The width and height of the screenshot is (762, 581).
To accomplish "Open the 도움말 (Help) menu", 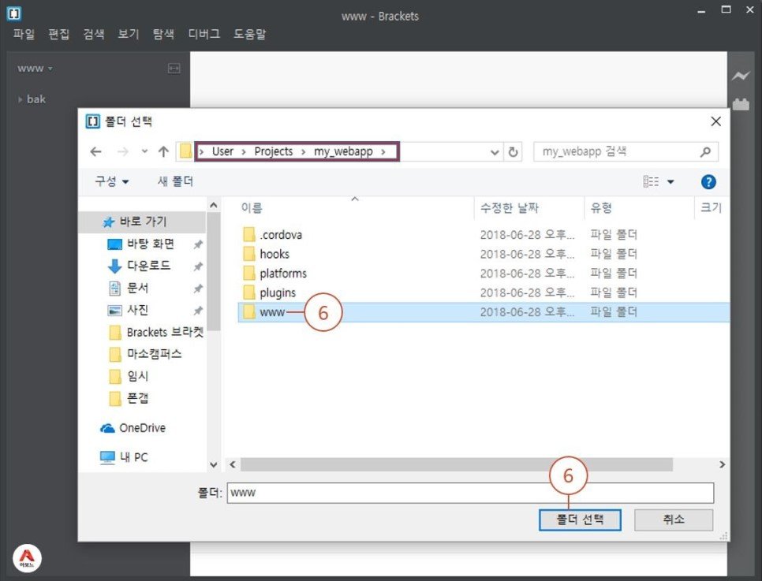I will 250,34.
